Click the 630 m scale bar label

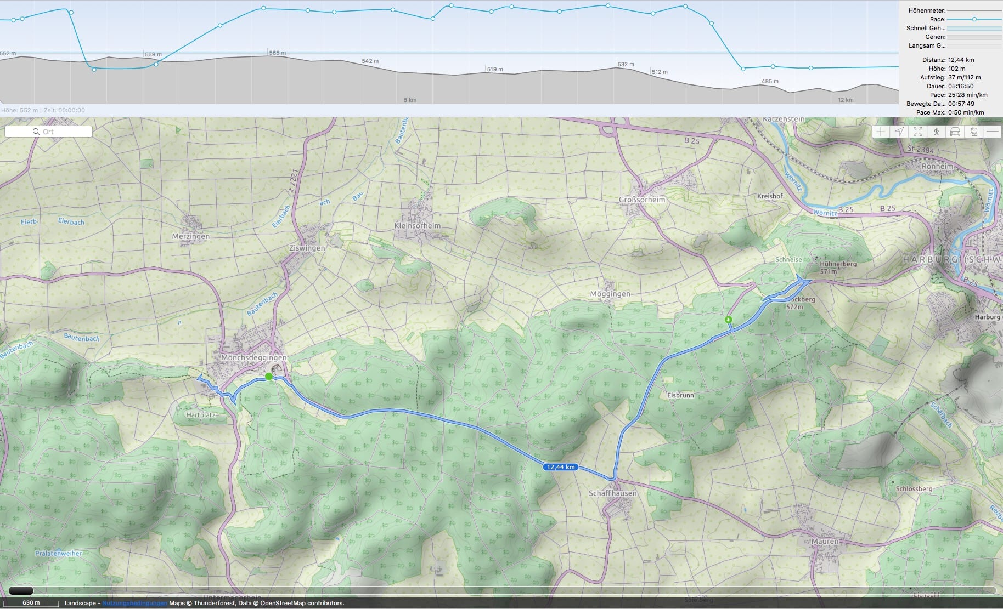[31, 602]
